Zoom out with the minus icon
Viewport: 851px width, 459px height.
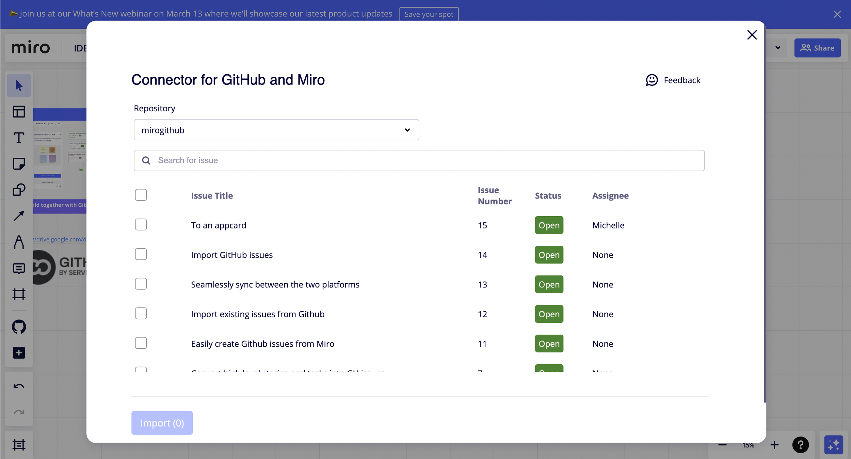(722, 445)
